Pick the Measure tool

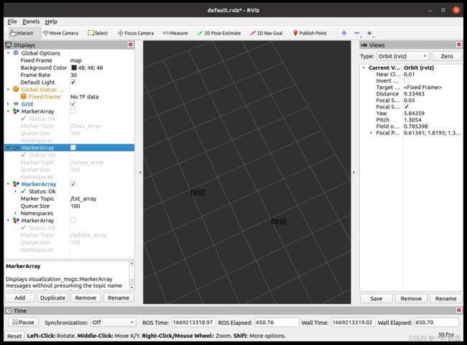click(175, 33)
